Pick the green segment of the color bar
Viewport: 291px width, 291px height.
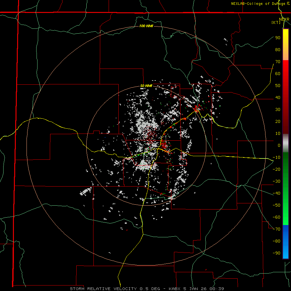pos(286,189)
